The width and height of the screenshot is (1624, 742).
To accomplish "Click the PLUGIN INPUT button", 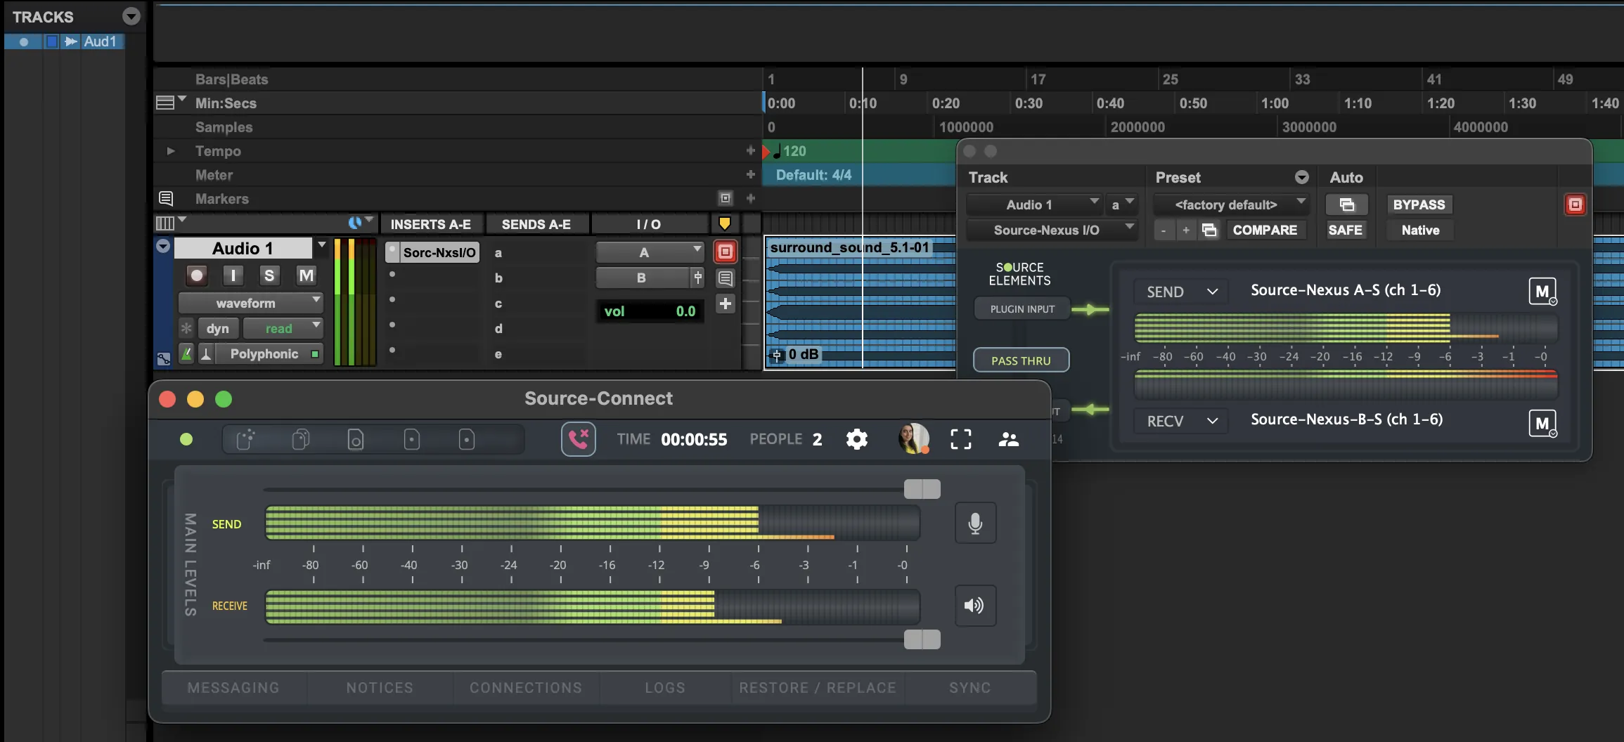I will (x=1022, y=308).
